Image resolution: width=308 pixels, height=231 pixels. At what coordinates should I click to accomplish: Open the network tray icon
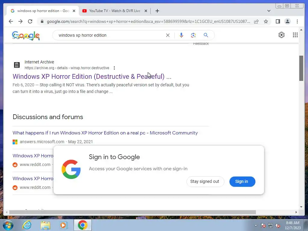270,226
